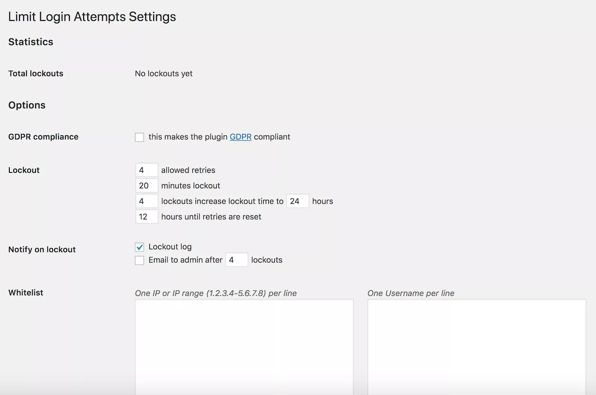Click the Options section heading
This screenshot has height=395, width=596.
pos(27,105)
